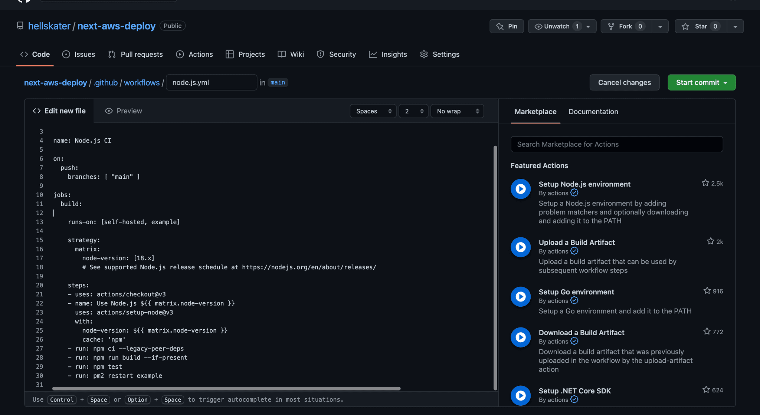This screenshot has width=760, height=415.
Task: Open the No wrap selector
Action: coord(457,111)
